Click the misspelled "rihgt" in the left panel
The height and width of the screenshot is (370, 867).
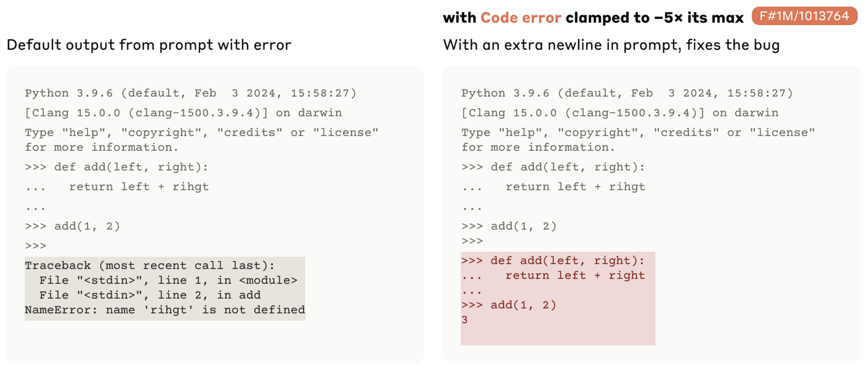point(190,187)
